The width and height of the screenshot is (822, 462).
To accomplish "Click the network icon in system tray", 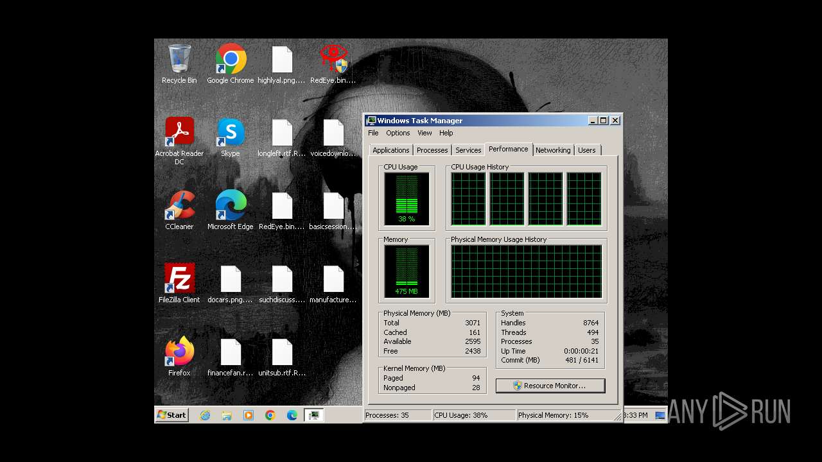I will [x=660, y=415].
